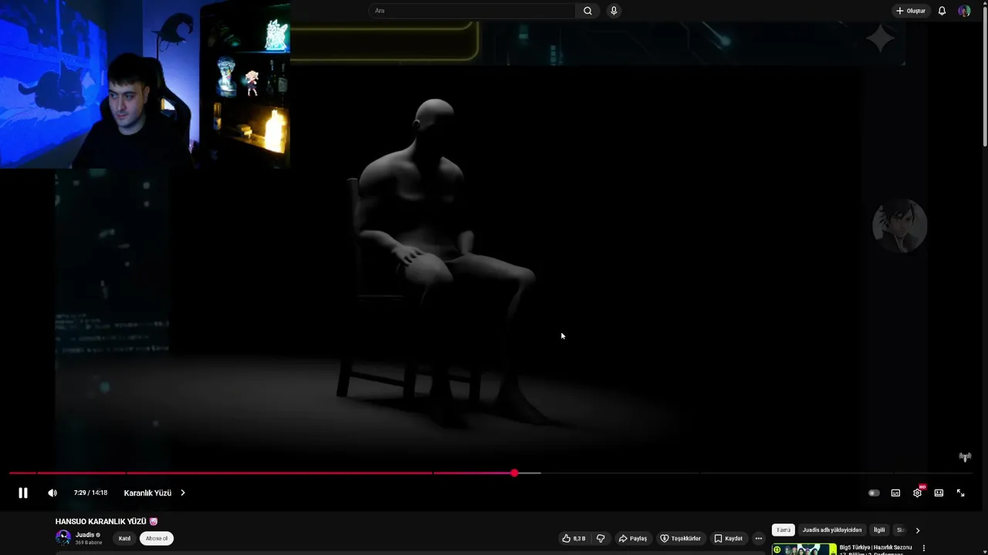
Task: Show more filter chips with the right arrow
Action: click(x=917, y=530)
